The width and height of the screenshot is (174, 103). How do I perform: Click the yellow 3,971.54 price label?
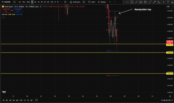click(x=170, y=45)
